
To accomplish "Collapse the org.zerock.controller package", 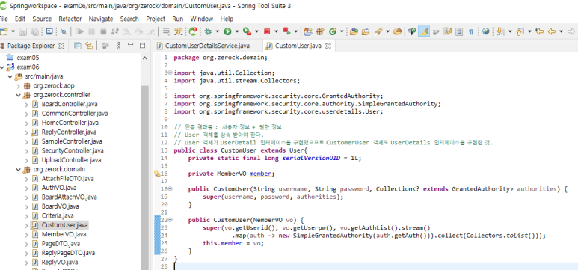I will 18,95.
